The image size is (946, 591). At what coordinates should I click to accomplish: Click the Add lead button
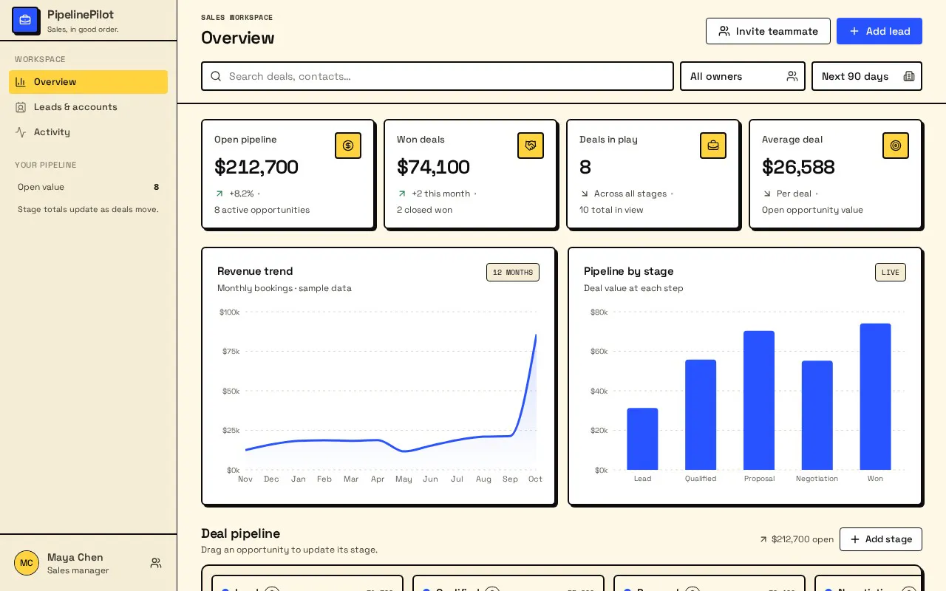coord(879,31)
